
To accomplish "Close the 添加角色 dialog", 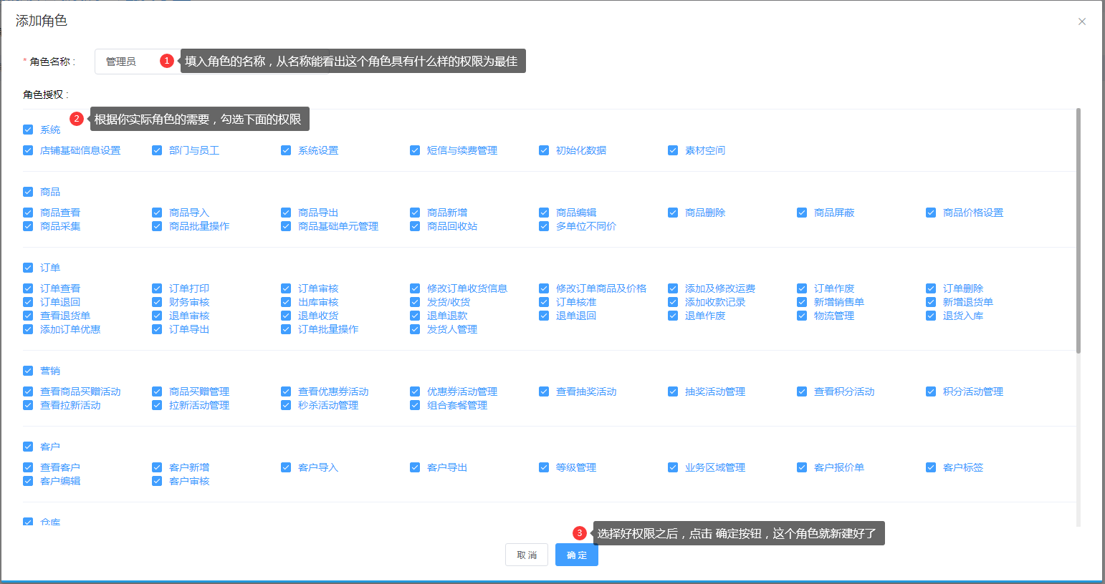I will [1081, 21].
